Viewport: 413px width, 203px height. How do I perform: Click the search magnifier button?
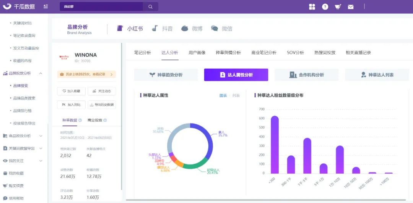point(150,7)
